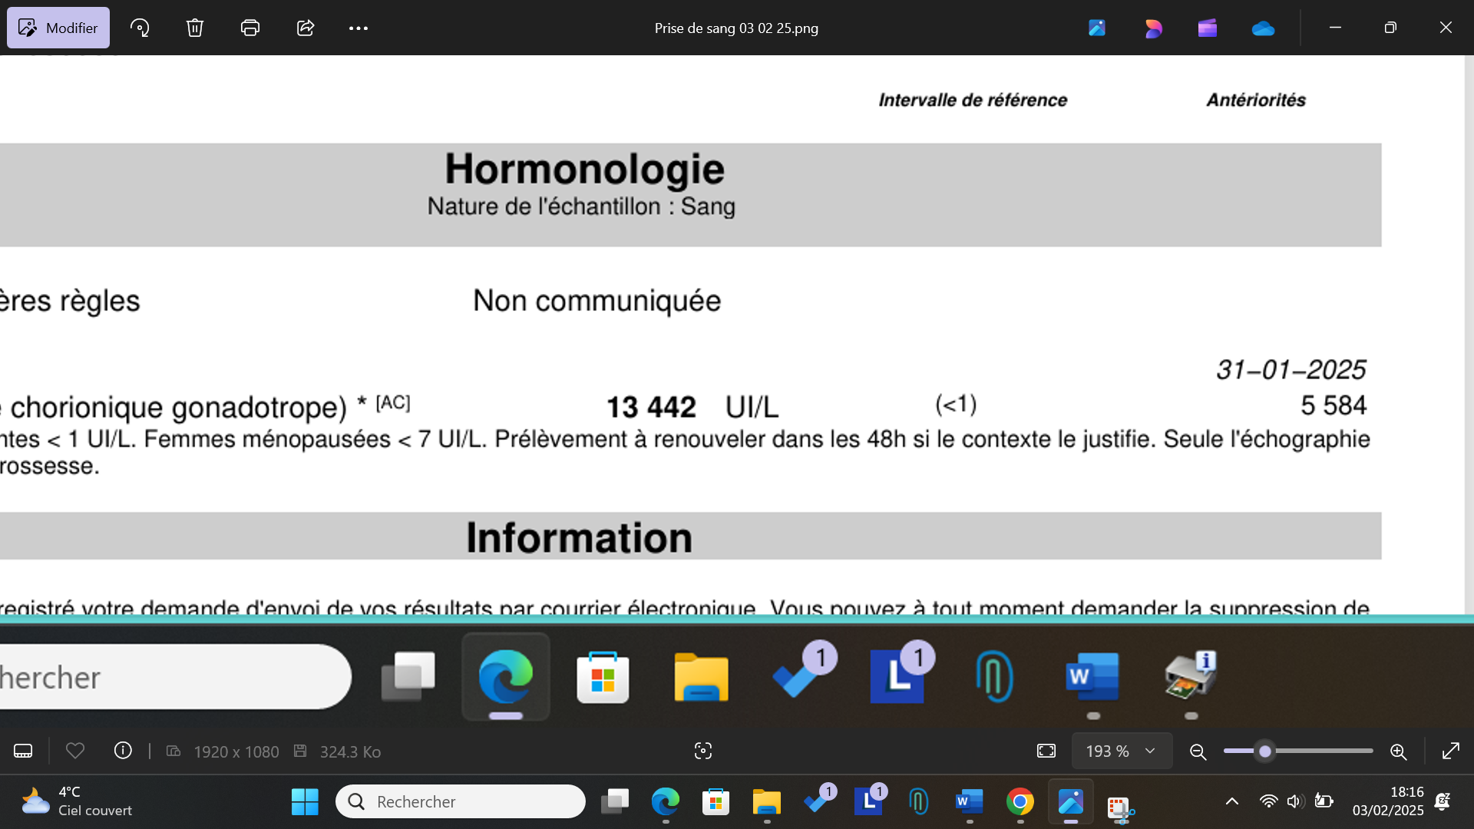
Task: Print the photo Prise de sang
Action: point(250,28)
